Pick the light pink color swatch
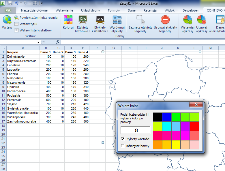Viewport: 225px width, 171px height. pos(194,145)
